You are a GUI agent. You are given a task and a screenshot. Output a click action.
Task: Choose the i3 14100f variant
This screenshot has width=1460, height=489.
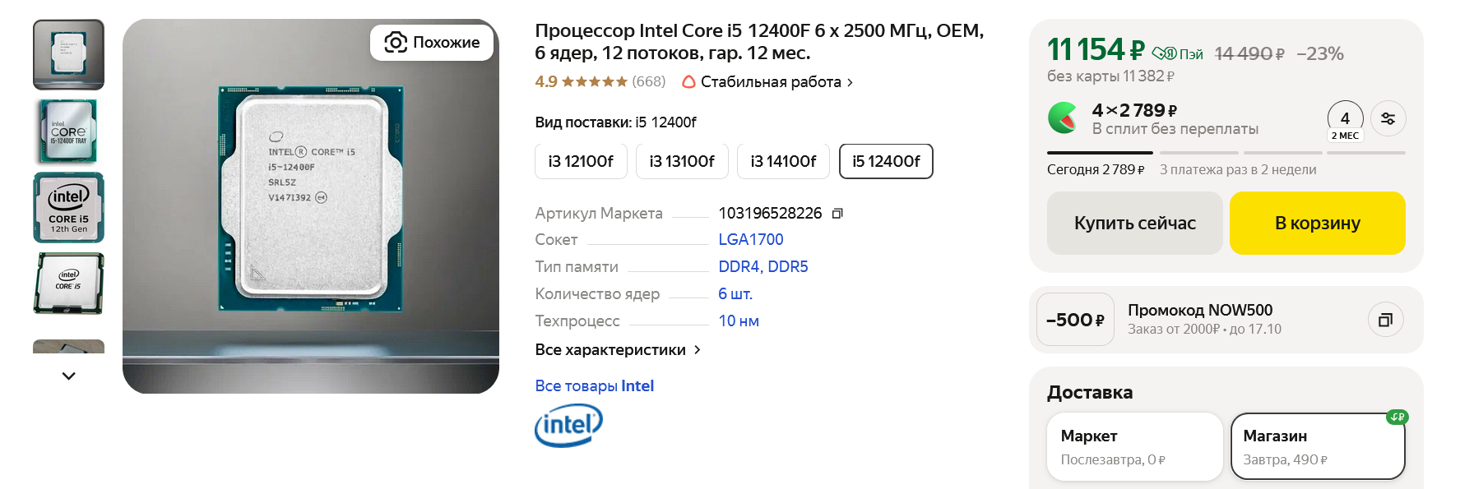point(783,161)
